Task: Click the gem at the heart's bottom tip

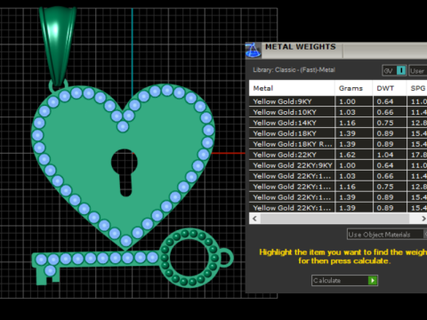Action: [x=126, y=241]
